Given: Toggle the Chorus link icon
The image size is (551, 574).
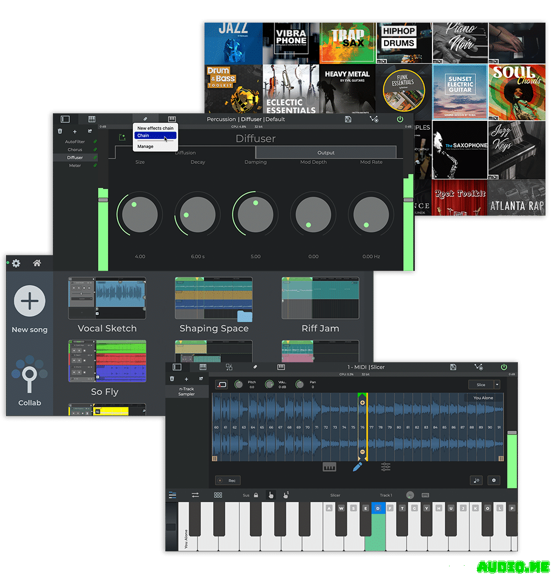Looking at the screenshot, I should [x=95, y=150].
